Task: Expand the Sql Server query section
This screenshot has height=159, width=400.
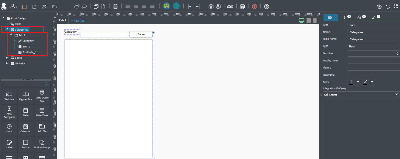Action: click(x=321, y=95)
